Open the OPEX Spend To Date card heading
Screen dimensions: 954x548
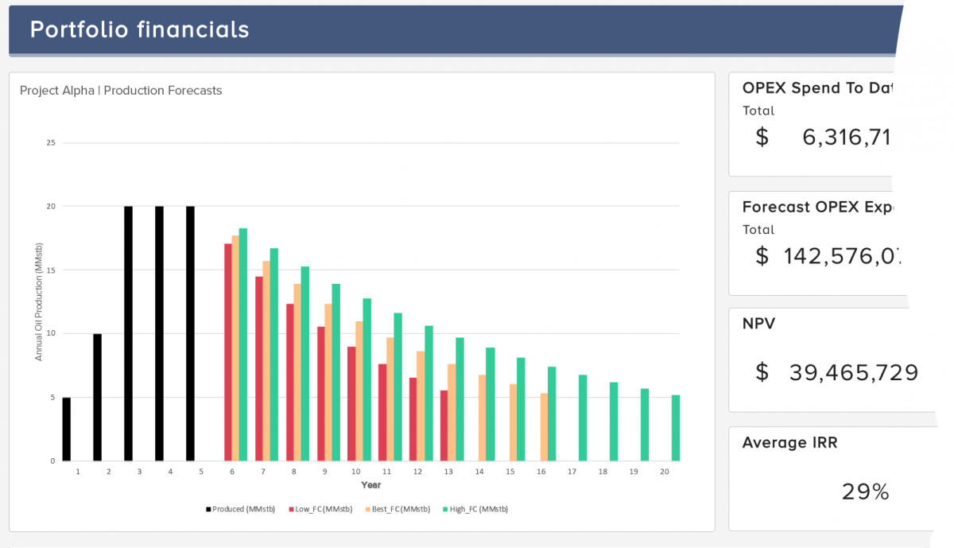point(818,88)
